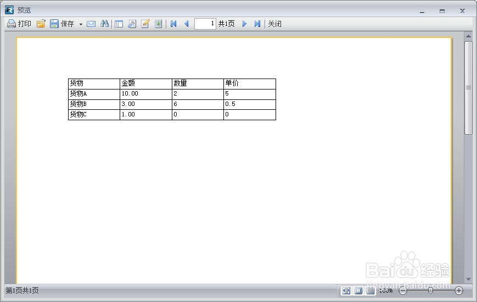
Task: Open page settings wrench icon
Action: click(x=132, y=24)
